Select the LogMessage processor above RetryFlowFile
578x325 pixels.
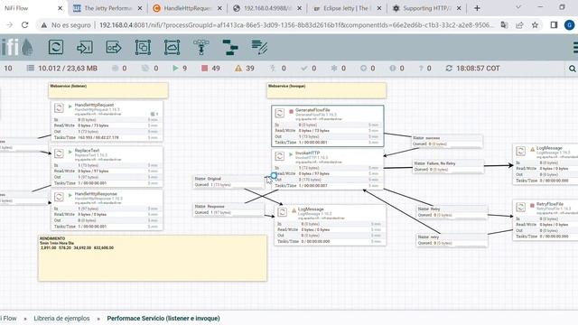[x=545, y=164]
